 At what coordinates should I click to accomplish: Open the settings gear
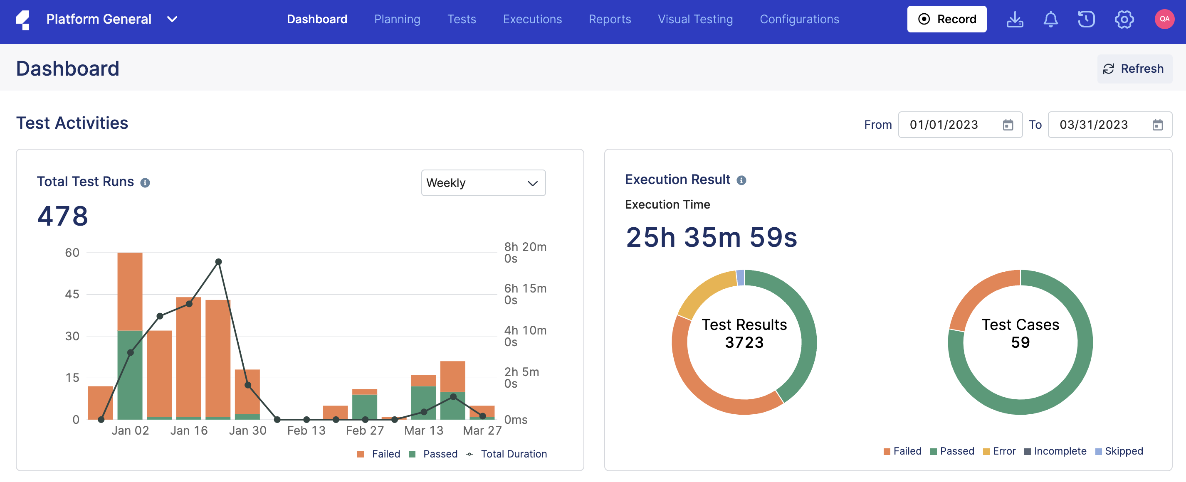pos(1124,19)
